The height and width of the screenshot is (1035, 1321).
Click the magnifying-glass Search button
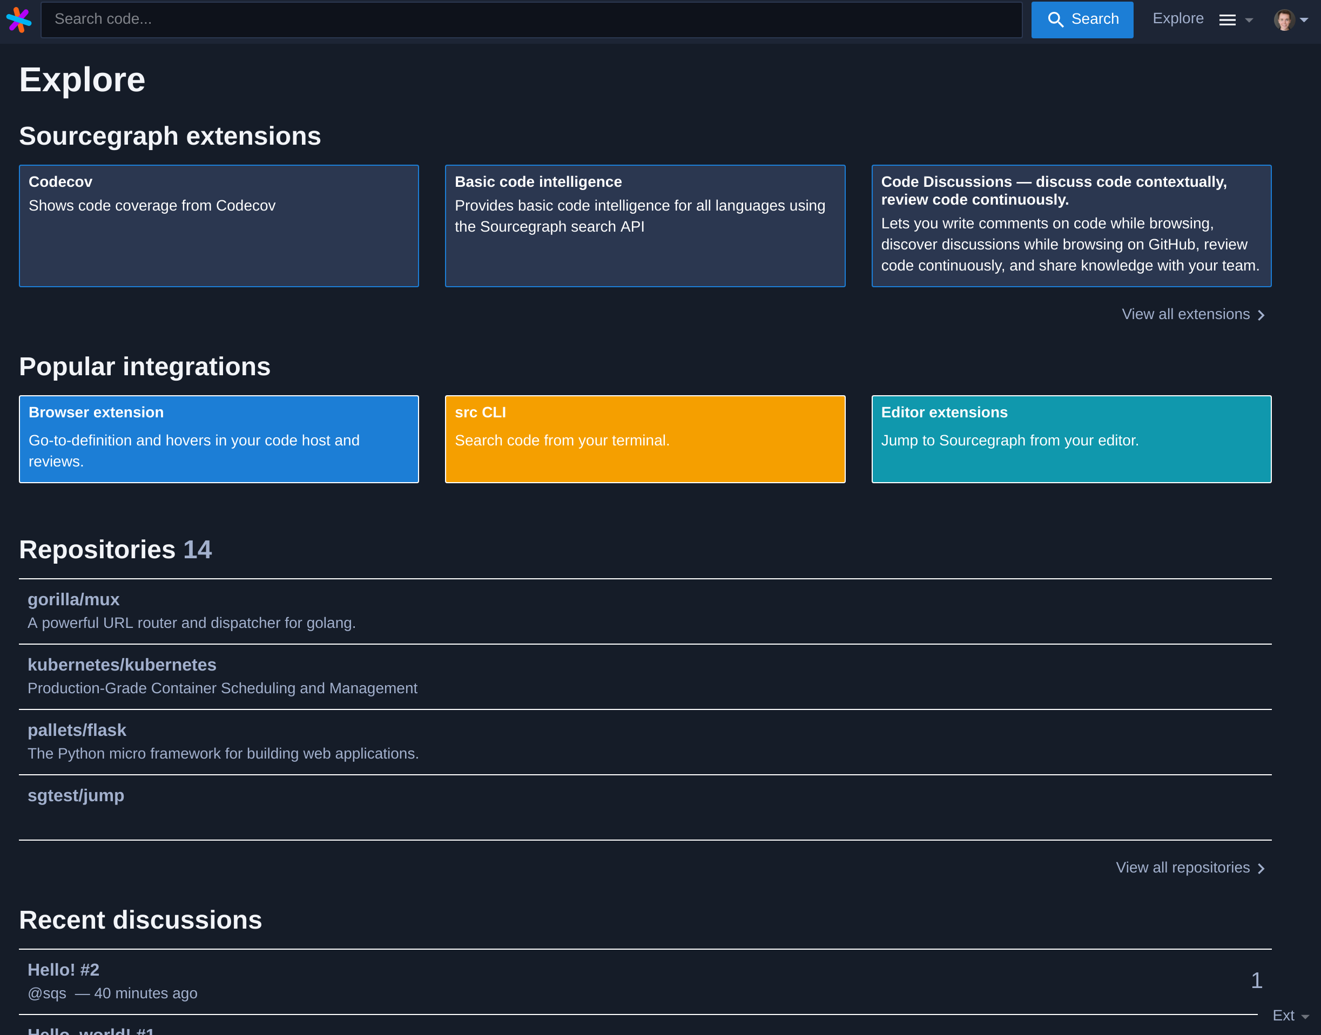pyautogui.click(x=1082, y=19)
